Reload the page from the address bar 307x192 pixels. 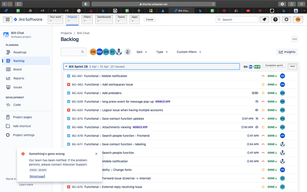[213, 4]
